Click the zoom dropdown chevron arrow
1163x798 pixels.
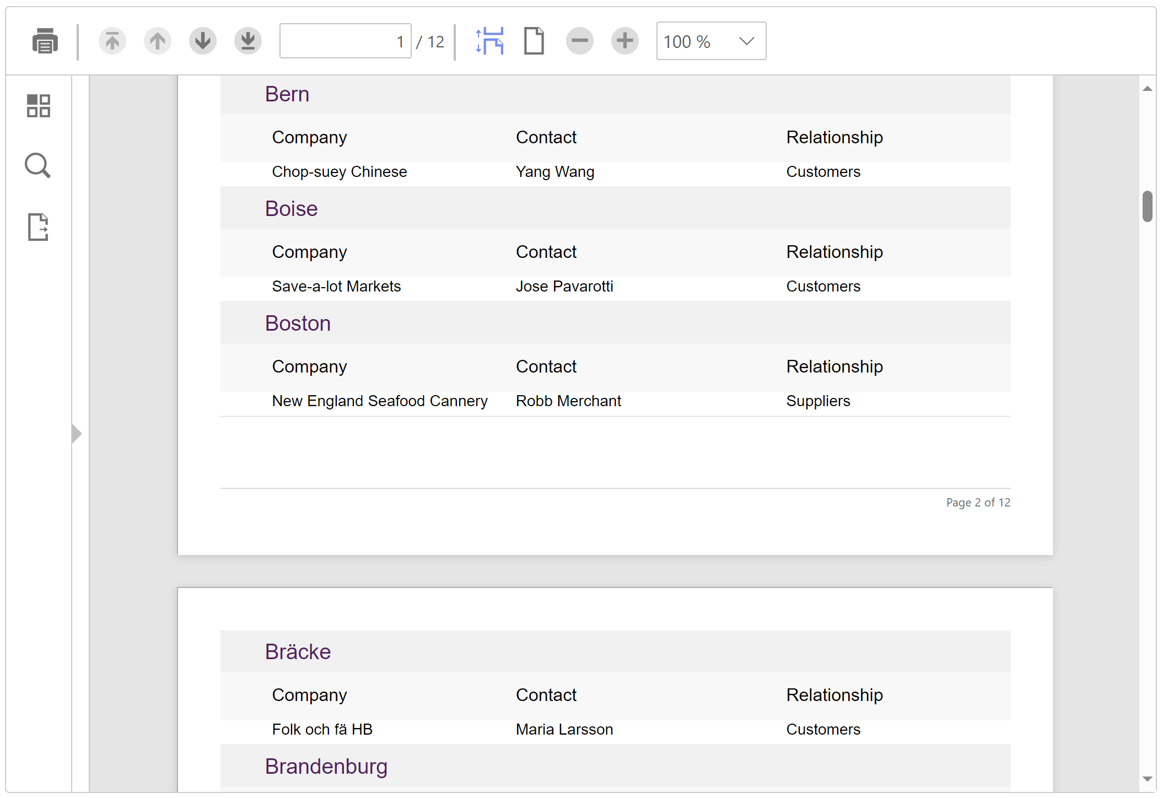pyautogui.click(x=747, y=41)
